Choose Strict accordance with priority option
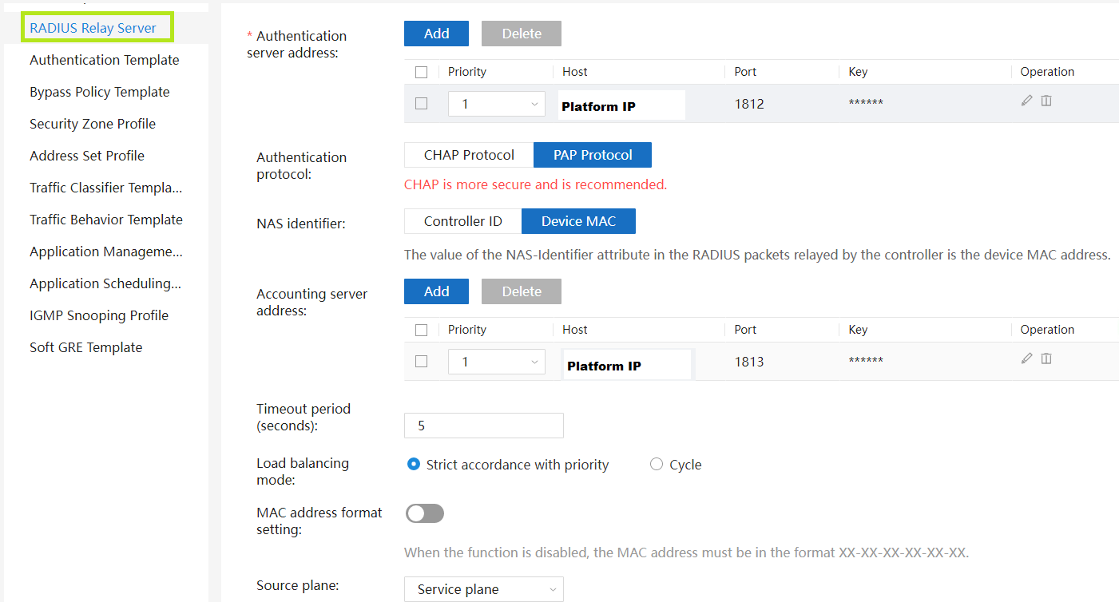The height and width of the screenshot is (602, 1119). (x=414, y=464)
